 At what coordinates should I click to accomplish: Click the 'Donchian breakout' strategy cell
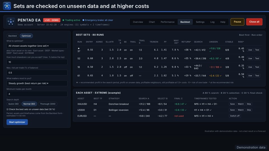tap(119, 104)
